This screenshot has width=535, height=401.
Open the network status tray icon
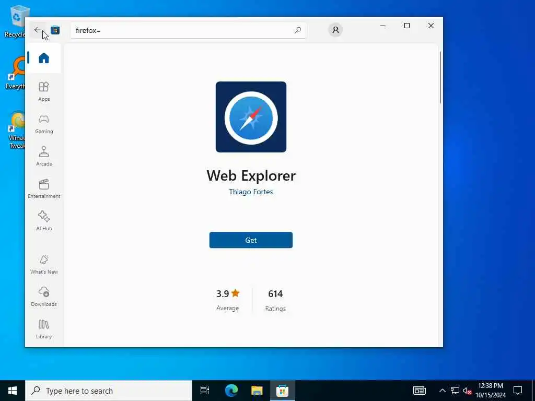coord(455,391)
